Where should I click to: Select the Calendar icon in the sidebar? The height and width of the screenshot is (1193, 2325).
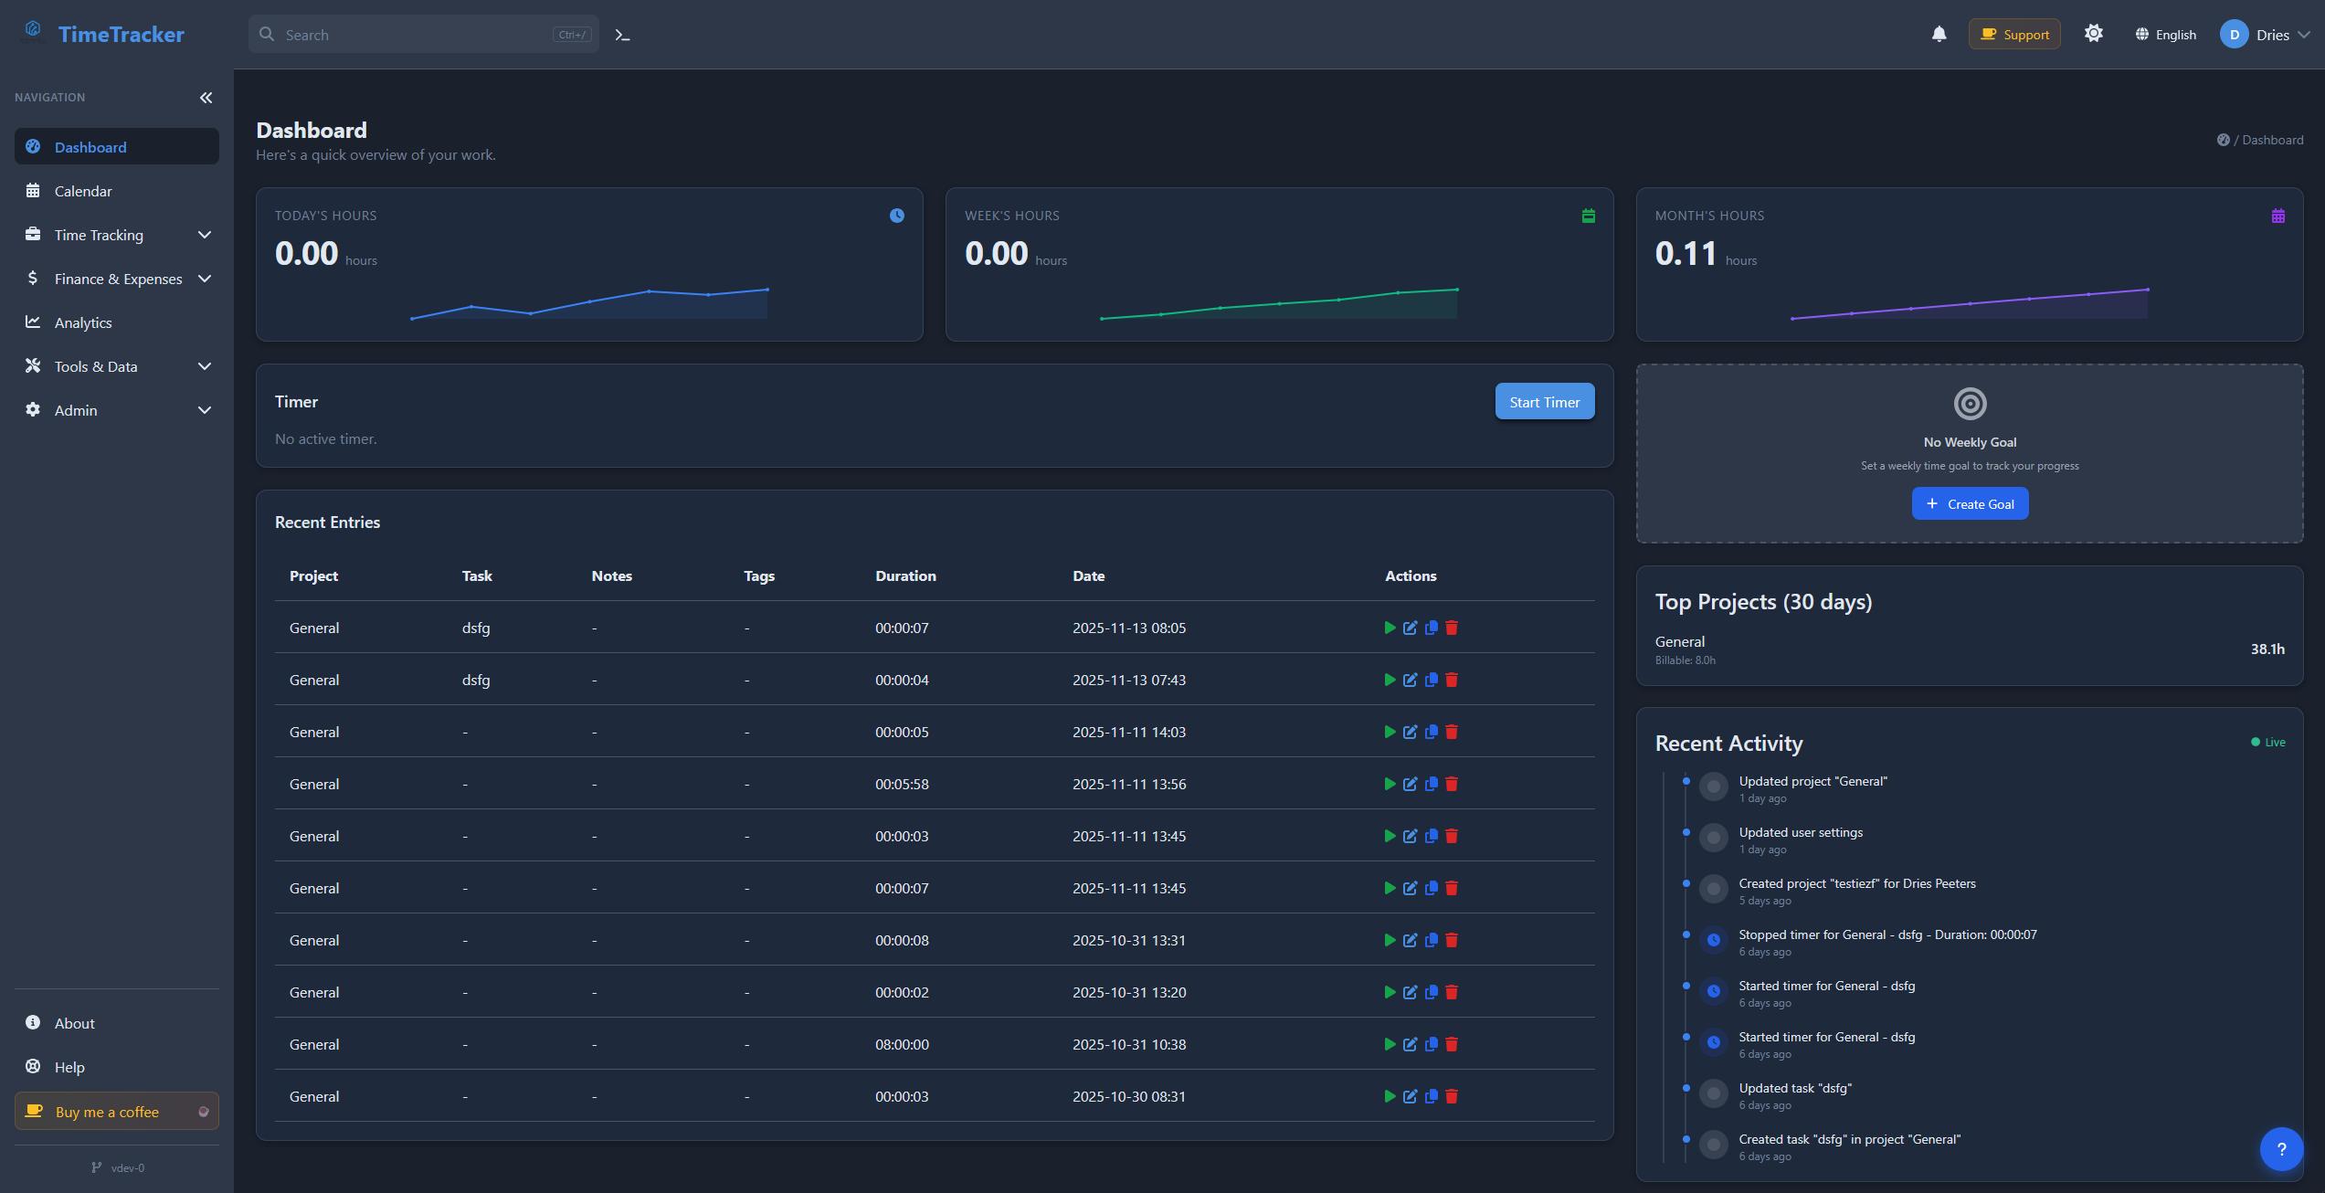pos(33,190)
